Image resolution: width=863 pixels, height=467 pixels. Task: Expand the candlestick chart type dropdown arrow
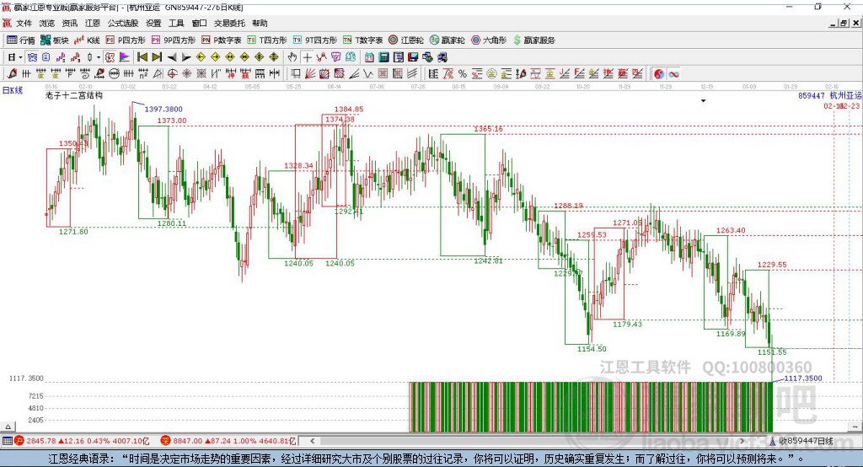(99, 57)
